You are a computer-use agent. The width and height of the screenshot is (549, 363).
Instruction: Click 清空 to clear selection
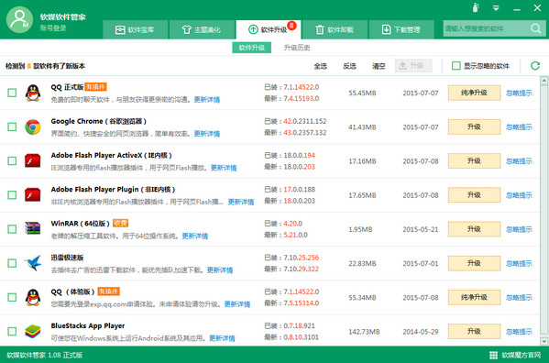pyautogui.click(x=379, y=66)
